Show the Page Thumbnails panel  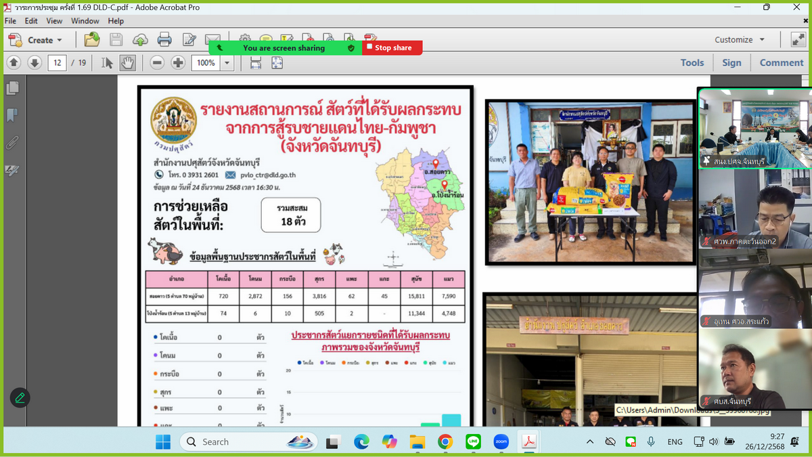tap(12, 88)
